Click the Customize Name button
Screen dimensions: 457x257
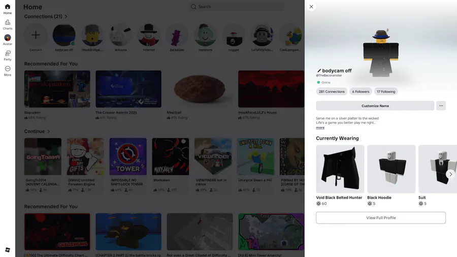(375, 106)
